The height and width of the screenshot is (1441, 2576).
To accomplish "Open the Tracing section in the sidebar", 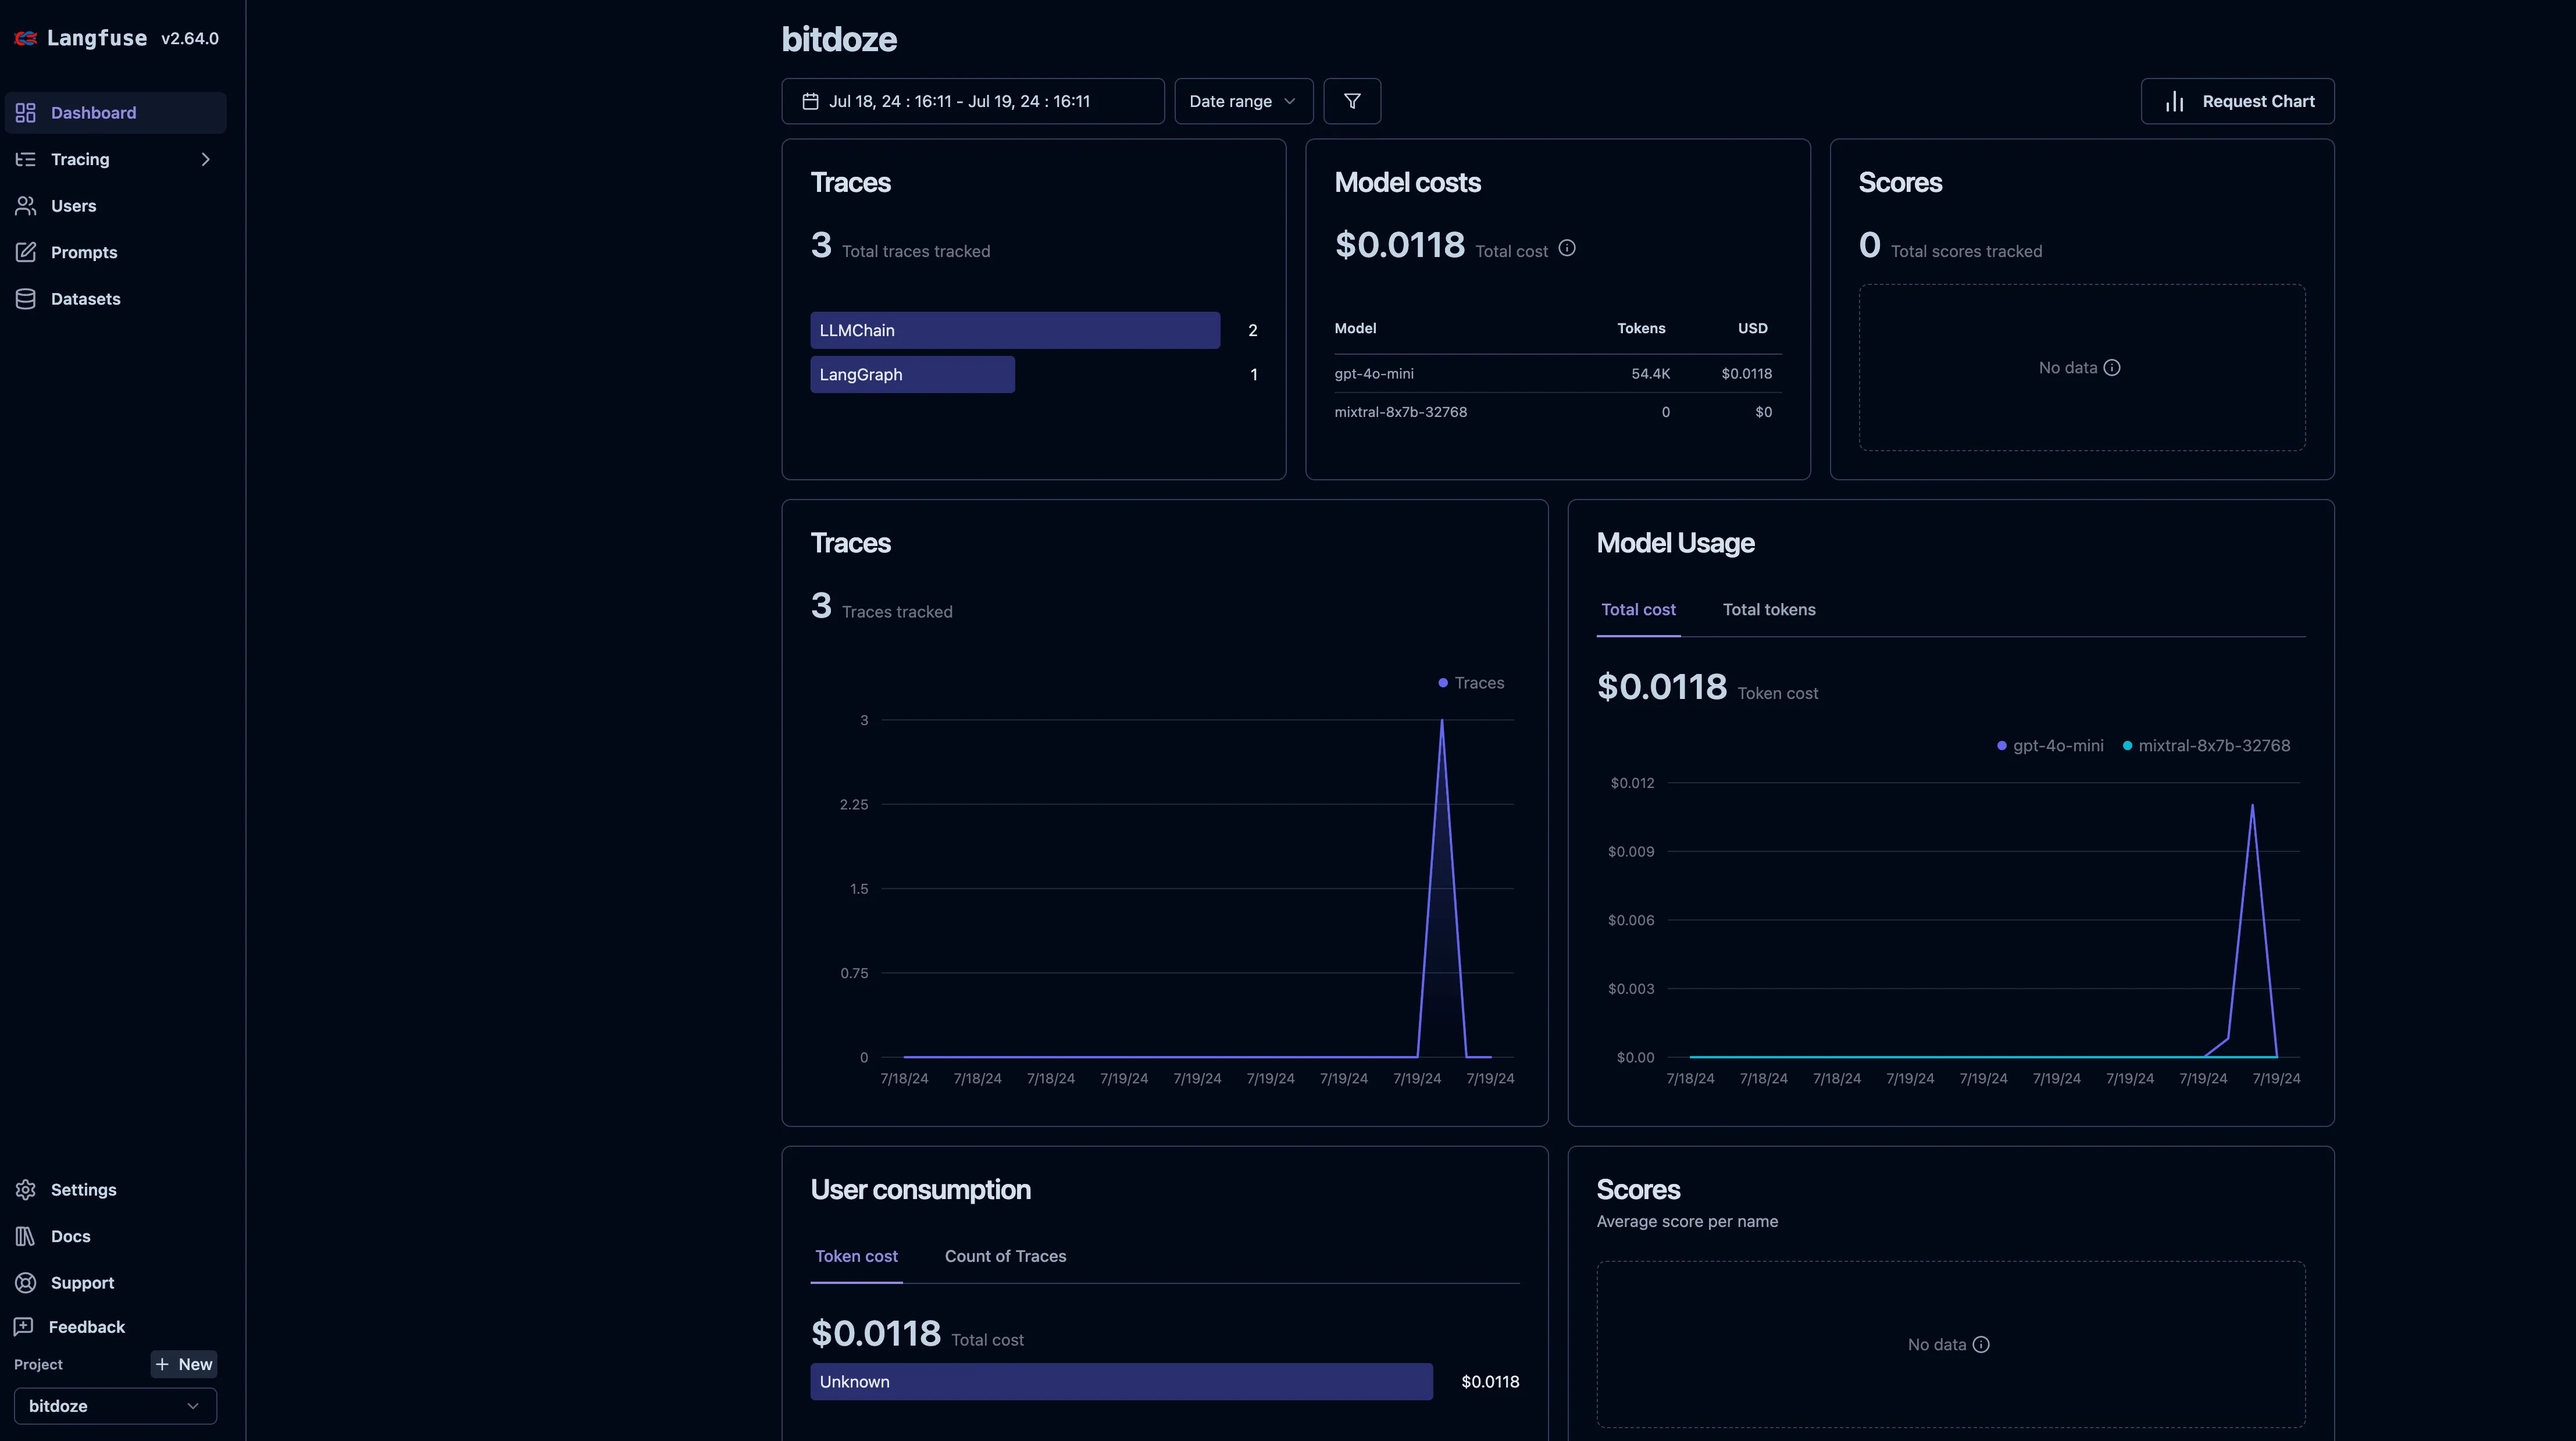I will (80, 159).
